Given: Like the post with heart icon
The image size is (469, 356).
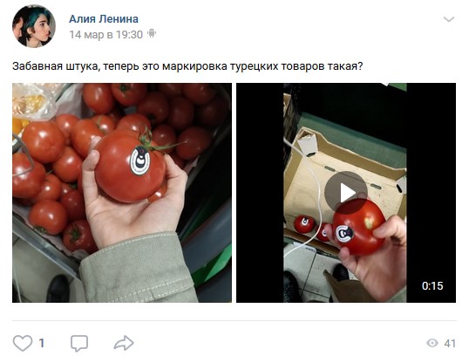Looking at the screenshot, I should click(x=23, y=343).
